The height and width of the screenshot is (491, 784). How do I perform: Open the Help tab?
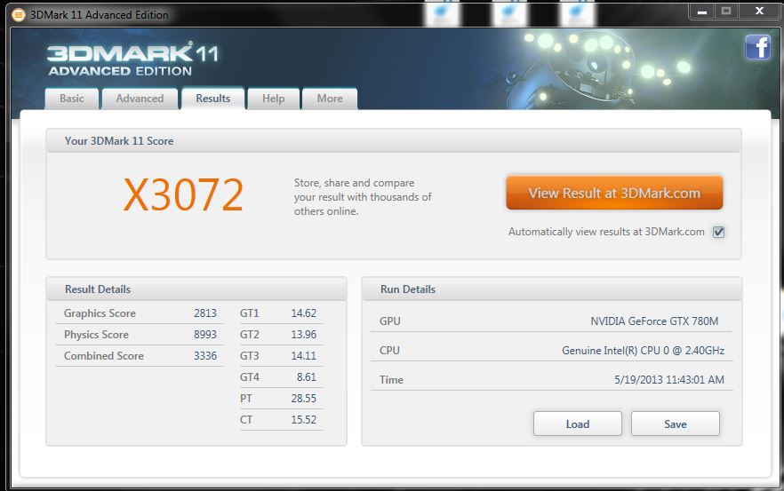274,99
